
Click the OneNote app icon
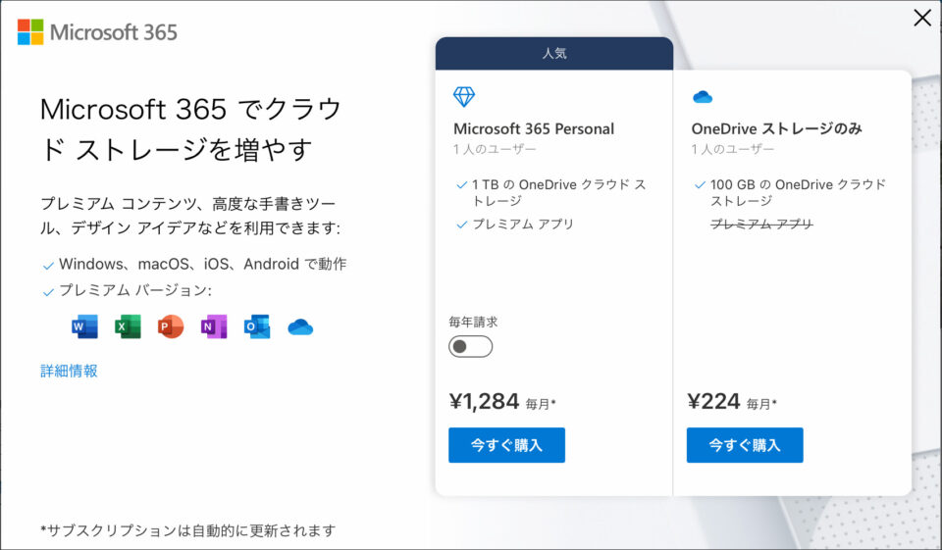(x=214, y=326)
